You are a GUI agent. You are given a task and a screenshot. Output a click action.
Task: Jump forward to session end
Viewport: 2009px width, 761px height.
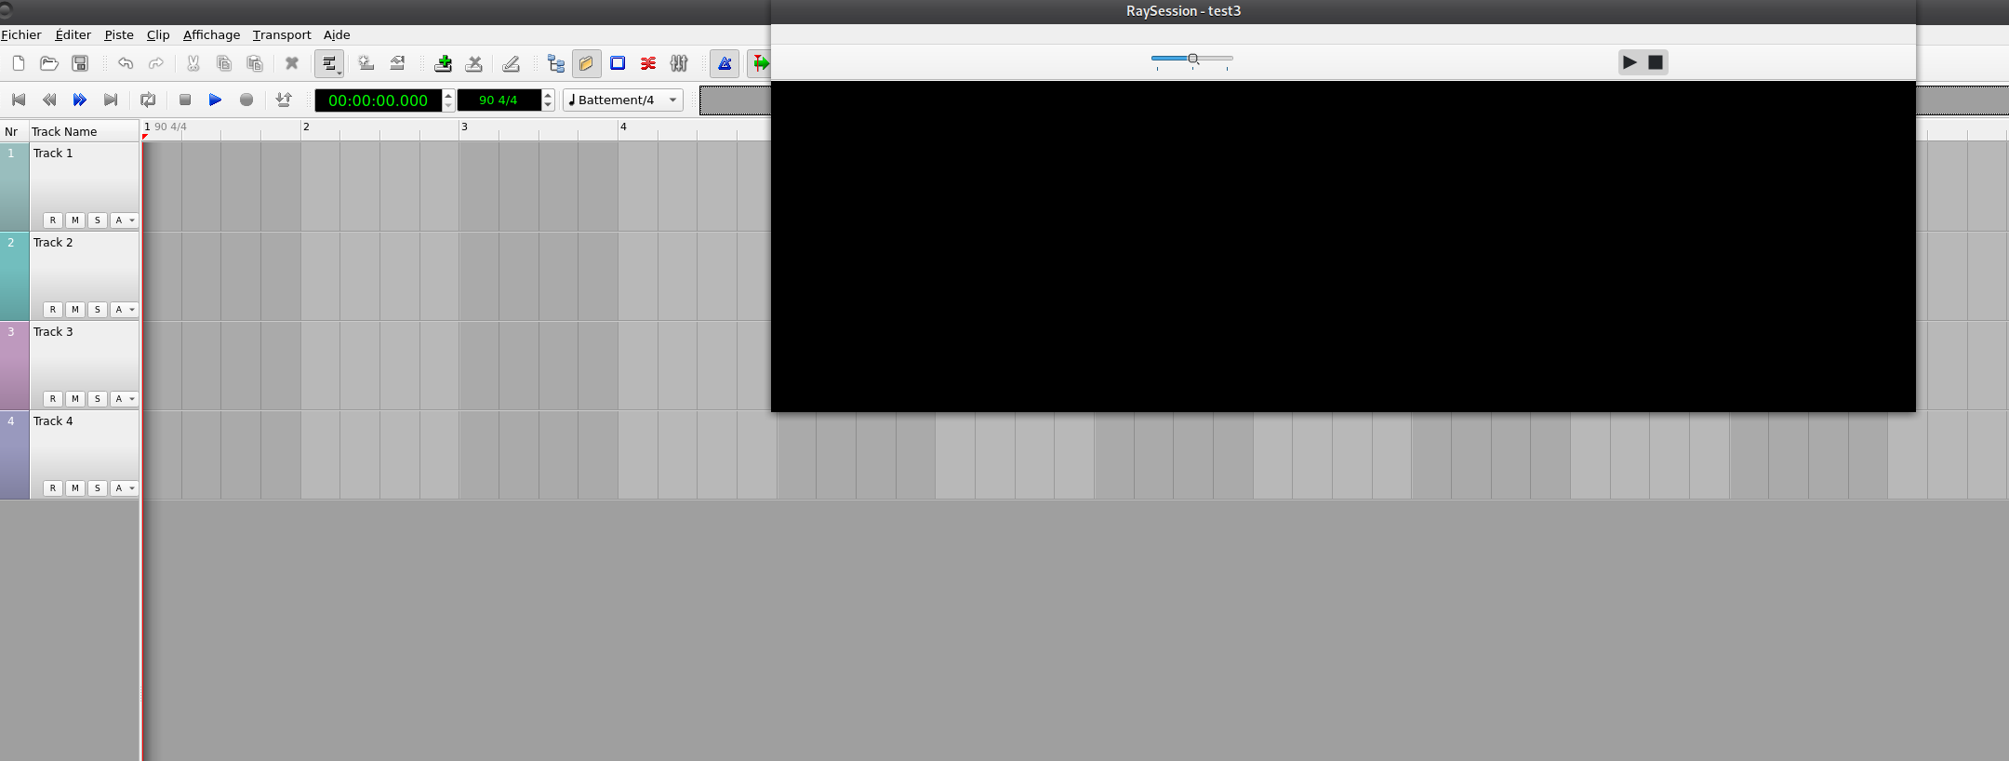tap(111, 100)
